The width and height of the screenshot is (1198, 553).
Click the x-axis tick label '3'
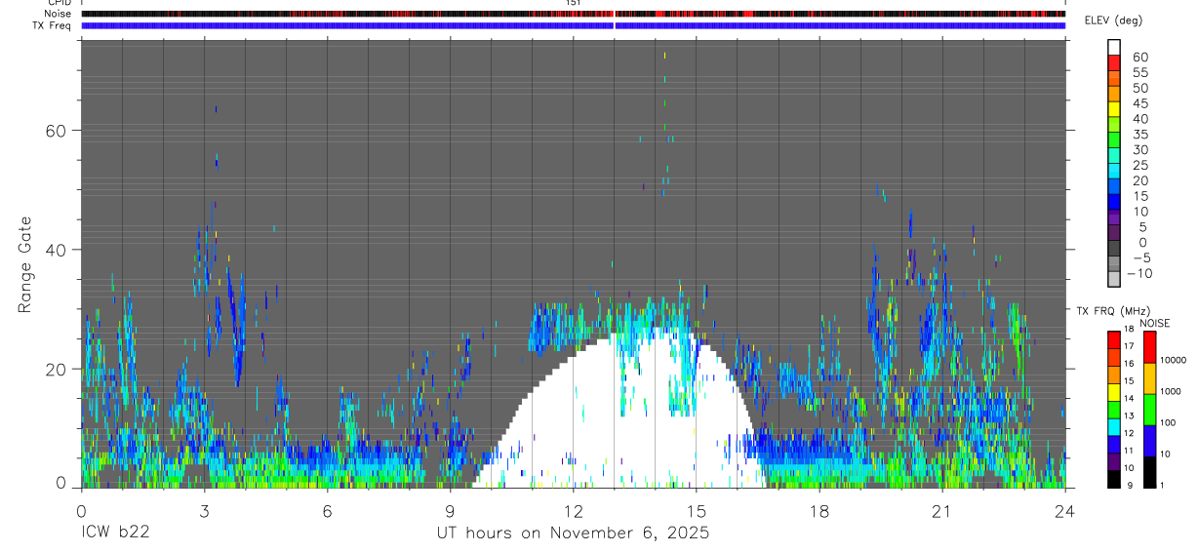click(x=204, y=510)
